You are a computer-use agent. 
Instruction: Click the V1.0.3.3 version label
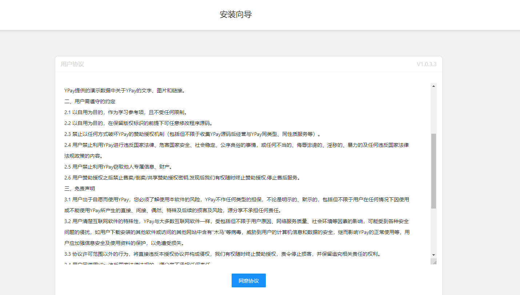[426, 64]
